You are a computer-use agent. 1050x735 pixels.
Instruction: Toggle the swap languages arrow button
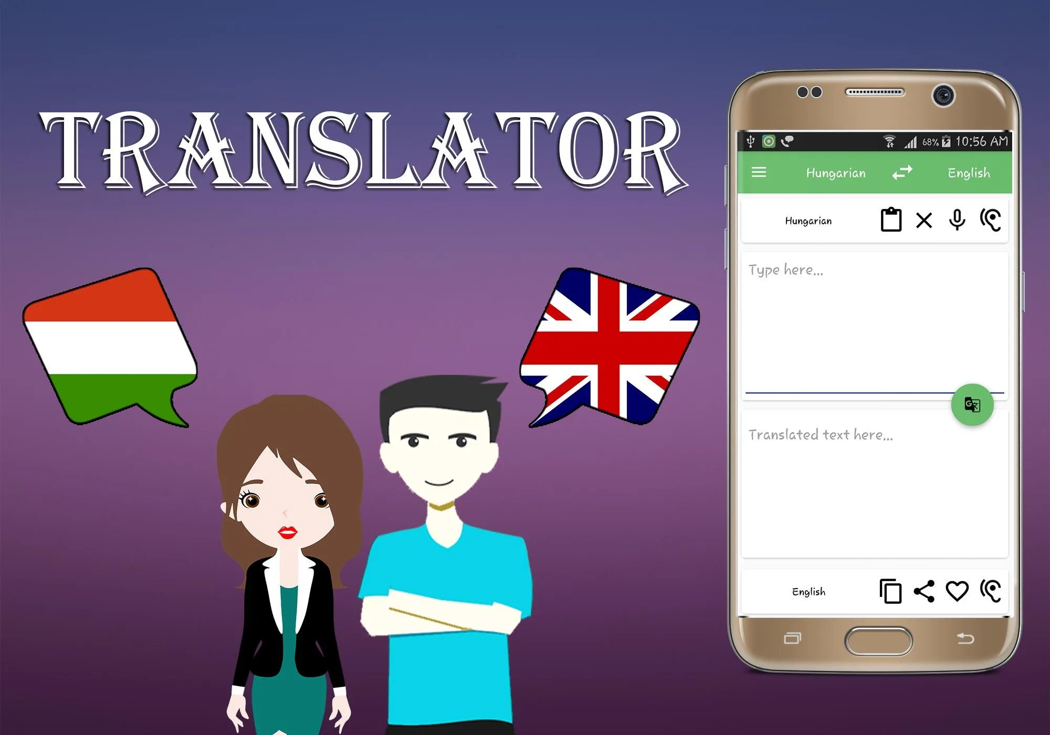pyautogui.click(x=901, y=172)
